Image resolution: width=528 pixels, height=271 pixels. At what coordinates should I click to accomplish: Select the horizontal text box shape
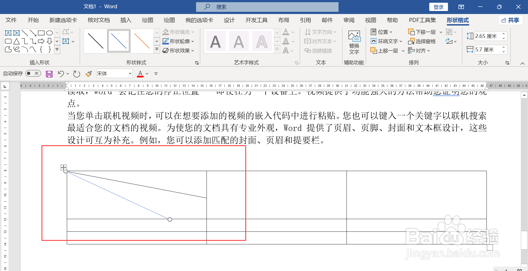[8, 33]
